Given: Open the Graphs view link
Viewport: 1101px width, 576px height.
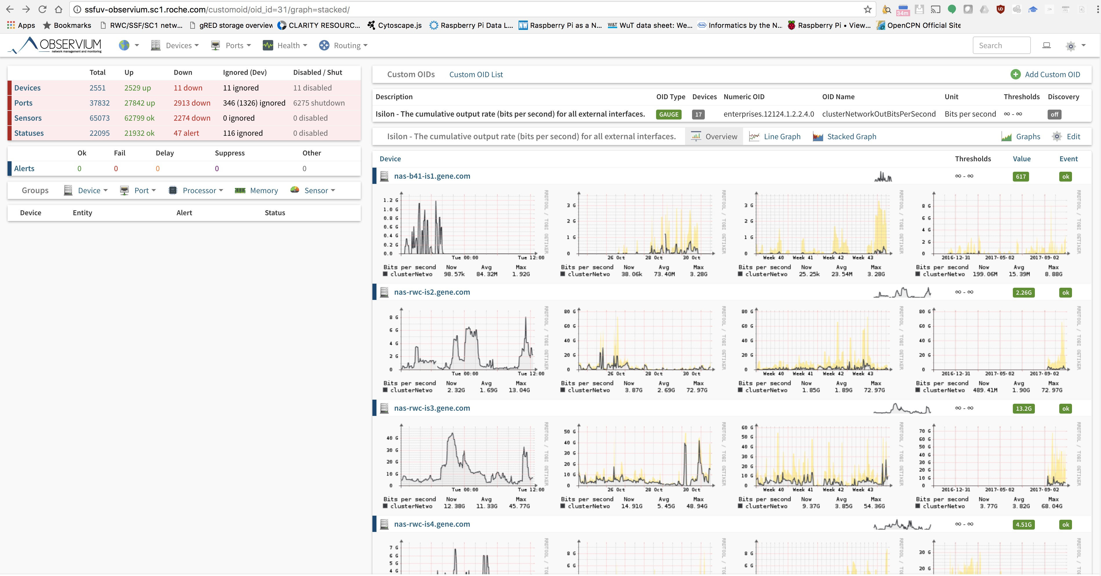Looking at the screenshot, I should click(1021, 136).
